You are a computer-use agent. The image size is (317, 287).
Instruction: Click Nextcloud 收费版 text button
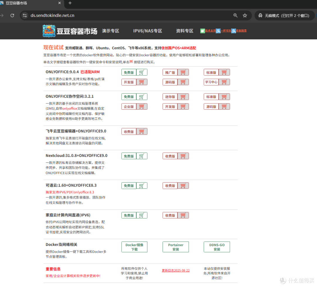[x=170, y=156]
